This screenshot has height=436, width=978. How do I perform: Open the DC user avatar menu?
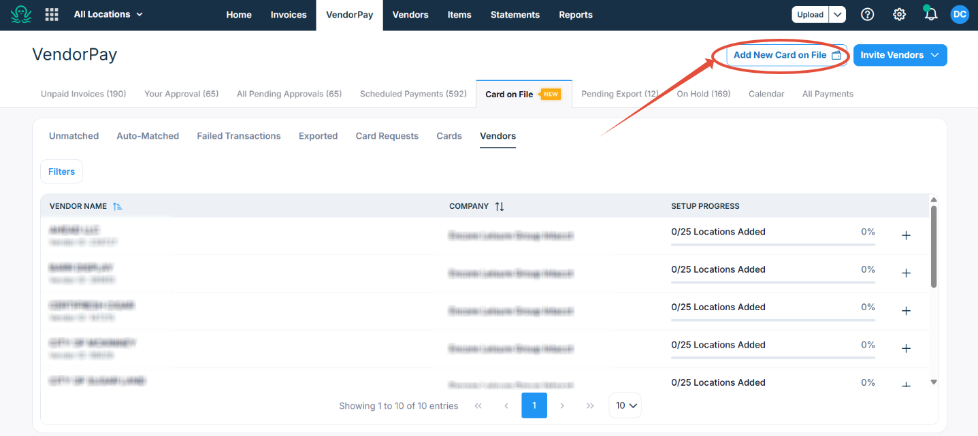click(960, 14)
